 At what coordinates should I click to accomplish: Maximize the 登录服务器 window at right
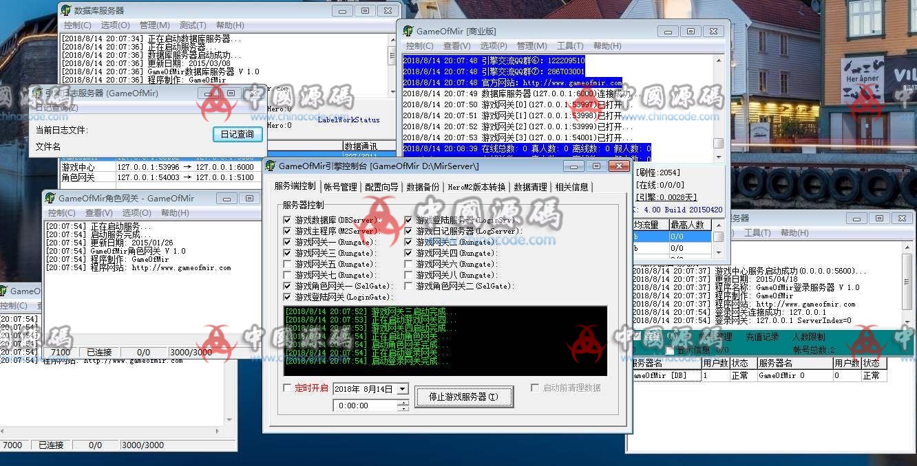[x=879, y=218]
